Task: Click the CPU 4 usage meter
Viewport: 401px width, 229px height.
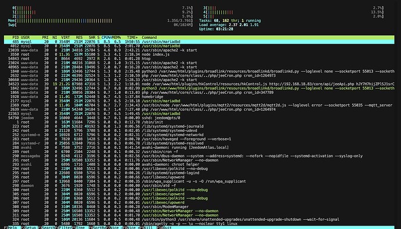Action: 294,12
